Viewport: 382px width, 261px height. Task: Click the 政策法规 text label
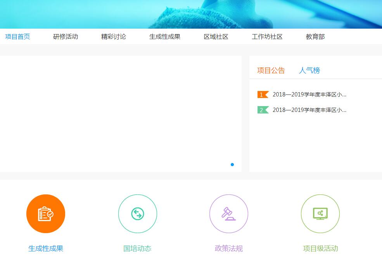229,248
